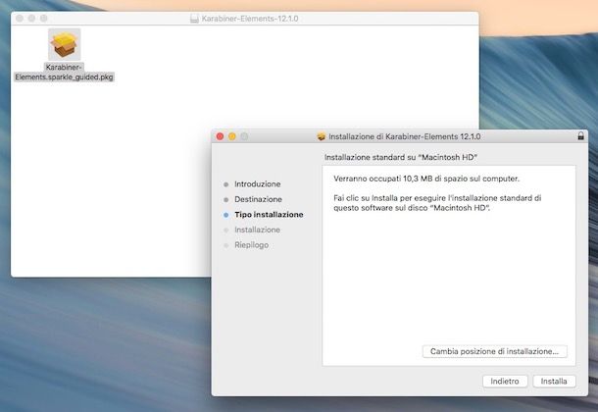Click text 'Verranno occupati 10,3 MB di spazio'
The image size is (598, 412).
(426, 179)
